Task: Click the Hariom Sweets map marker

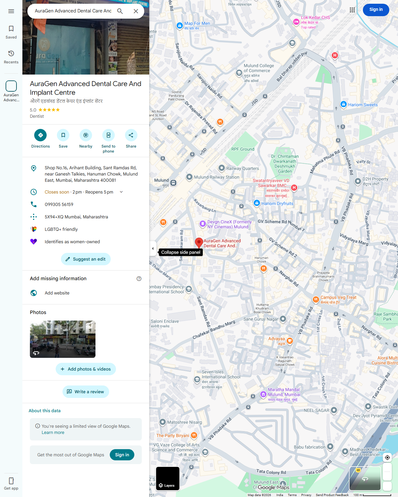Action: click(x=344, y=104)
